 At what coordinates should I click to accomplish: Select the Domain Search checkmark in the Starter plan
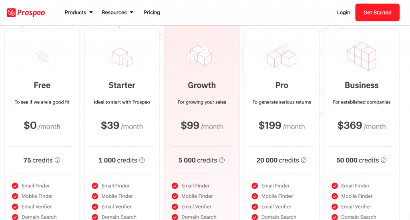95,217
